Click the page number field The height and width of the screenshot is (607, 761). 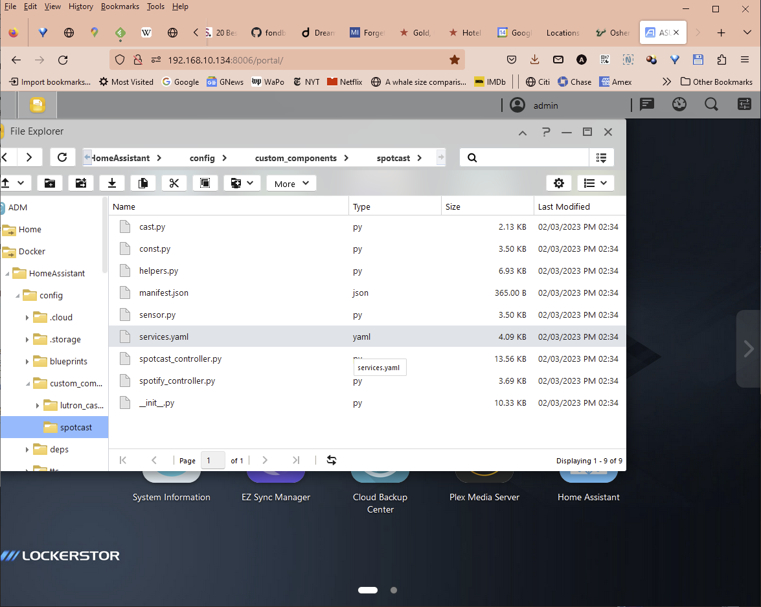click(212, 460)
